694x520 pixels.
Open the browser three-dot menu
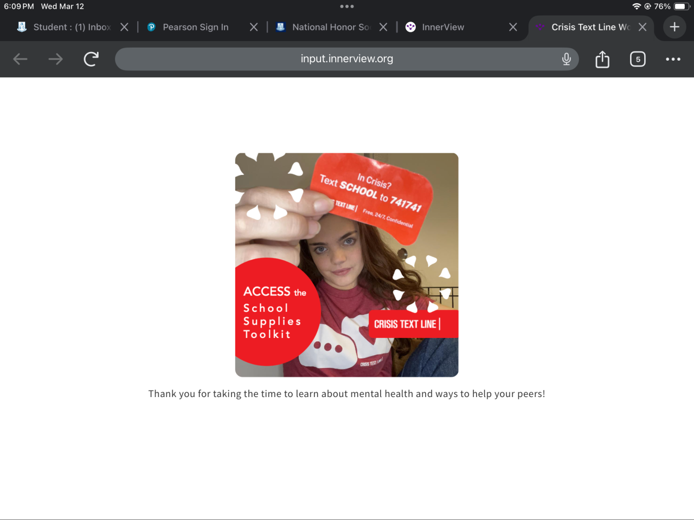pos(673,59)
